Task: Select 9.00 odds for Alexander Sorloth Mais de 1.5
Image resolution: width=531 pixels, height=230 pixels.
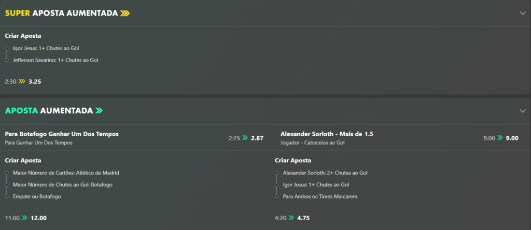Action: [x=512, y=138]
